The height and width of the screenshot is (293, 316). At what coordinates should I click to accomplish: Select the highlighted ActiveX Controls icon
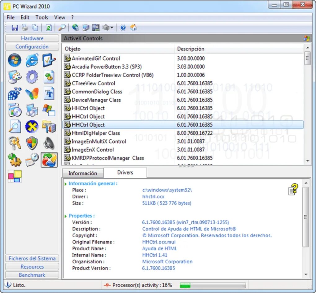[x=49, y=160]
